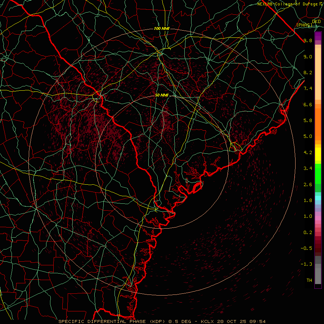Click the "100 NMI" range ring label
This screenshot has width=324, height=324.
click(x=162, y=28)
